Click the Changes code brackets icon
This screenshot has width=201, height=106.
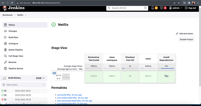tap(5, 31)
